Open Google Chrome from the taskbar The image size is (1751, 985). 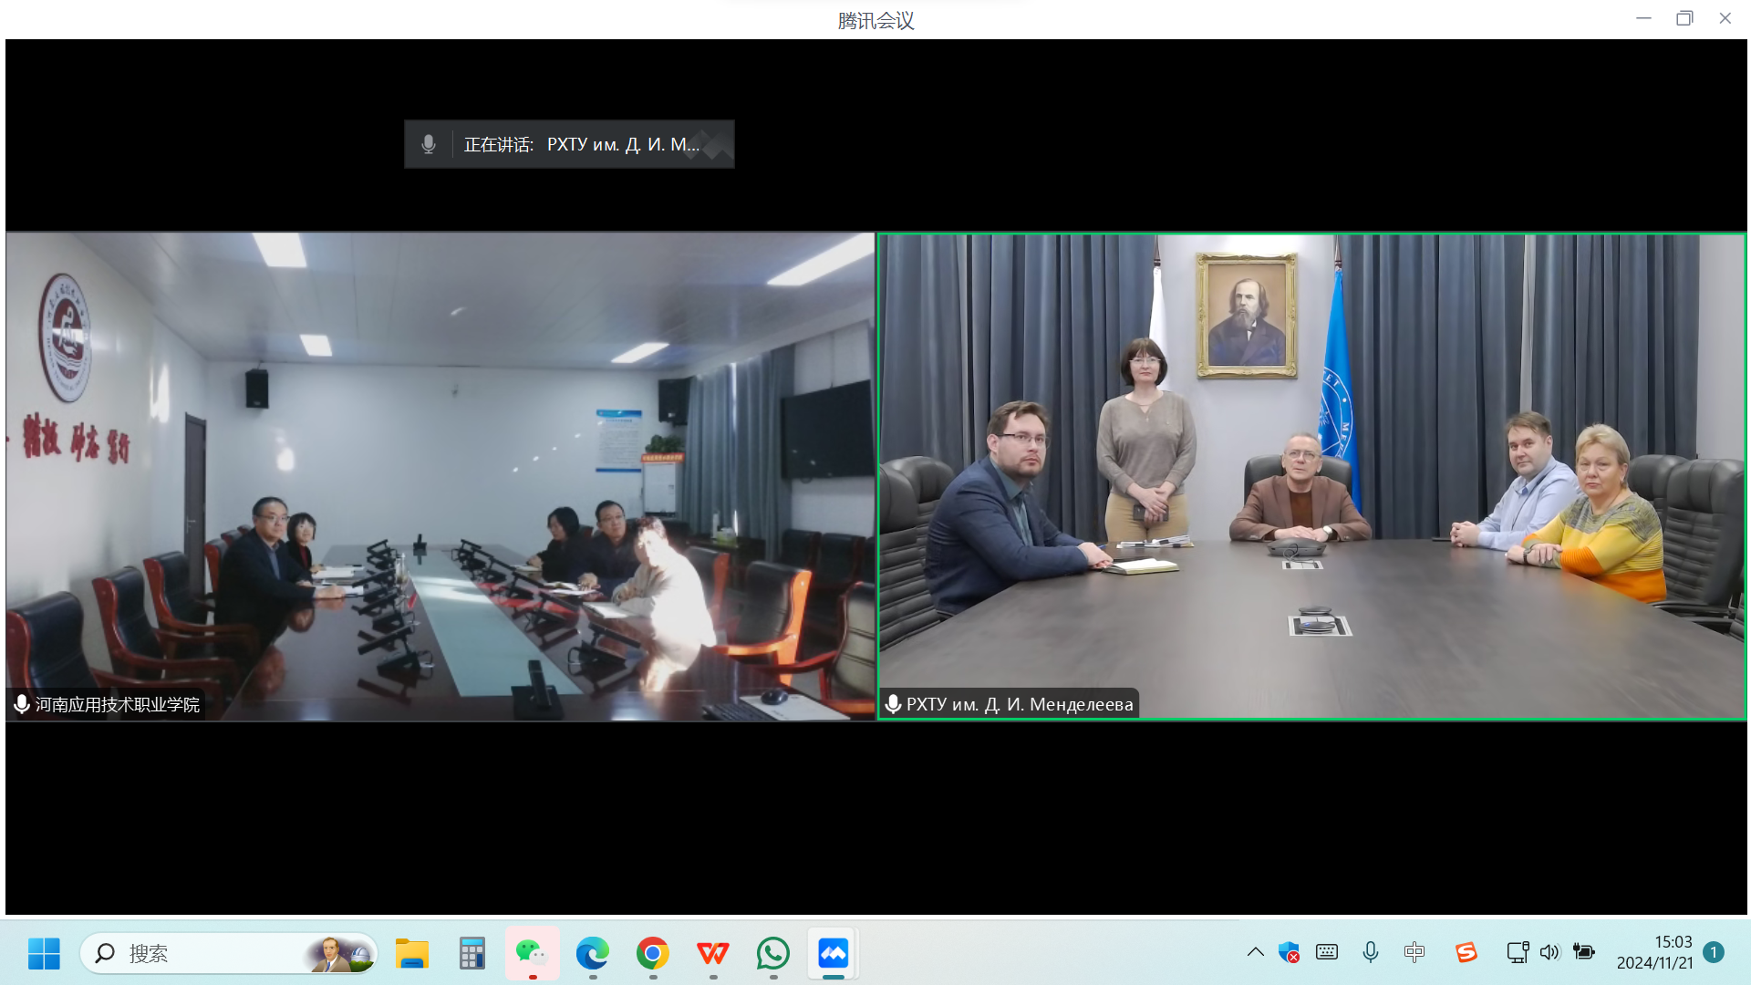click(x=653, y=954)
